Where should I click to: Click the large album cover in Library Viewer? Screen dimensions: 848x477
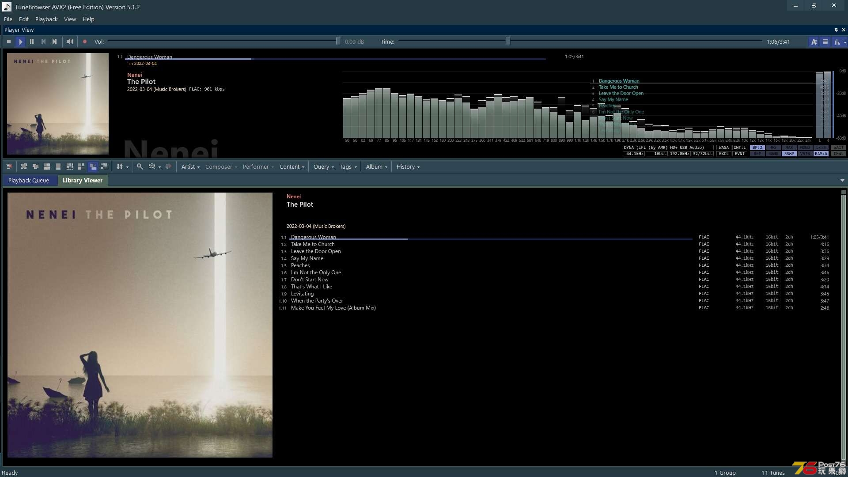[140, 325]
